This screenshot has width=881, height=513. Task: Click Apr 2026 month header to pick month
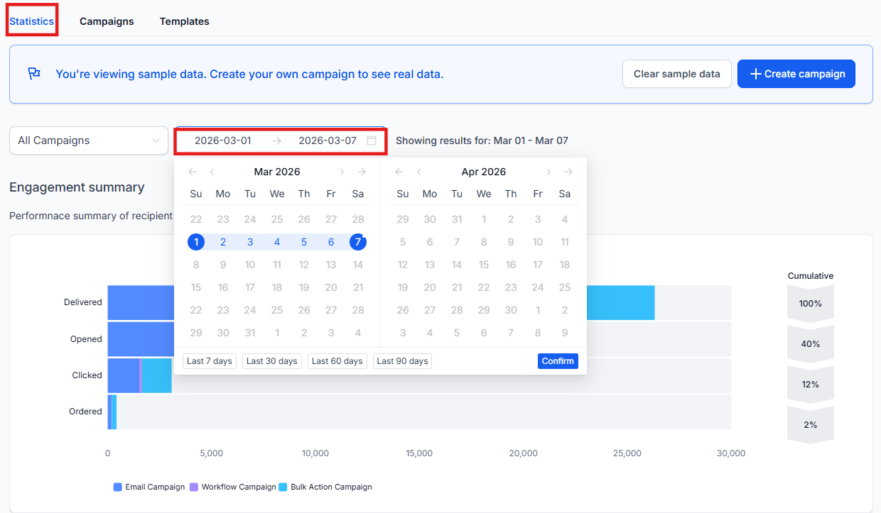point(484,172)
